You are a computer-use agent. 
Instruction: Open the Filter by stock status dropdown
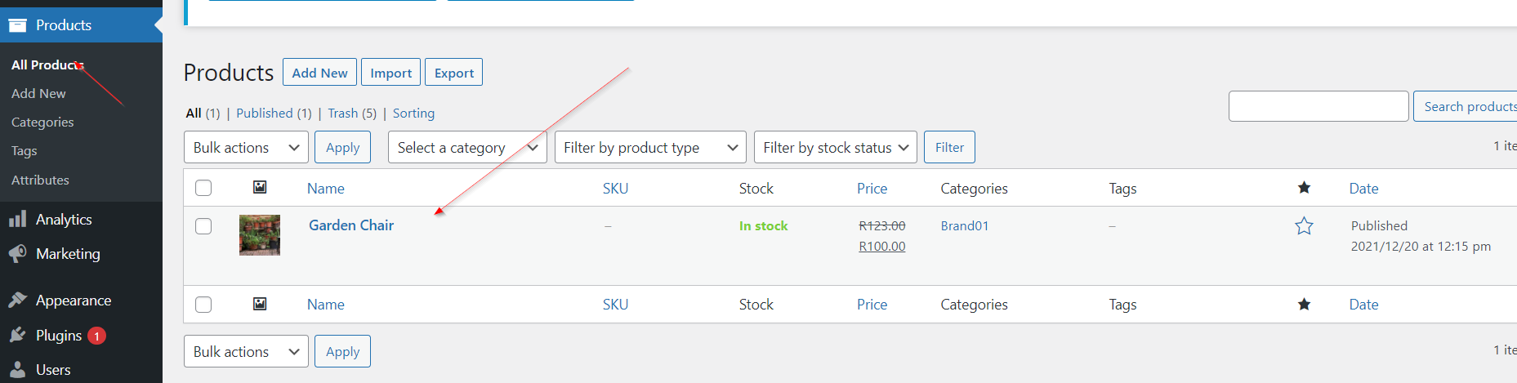coord(835,148)
